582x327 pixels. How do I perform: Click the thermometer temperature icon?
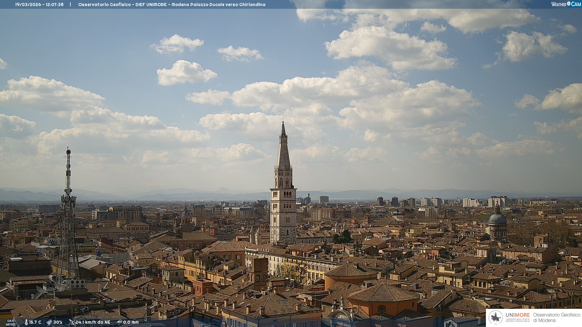coord(26,322)
